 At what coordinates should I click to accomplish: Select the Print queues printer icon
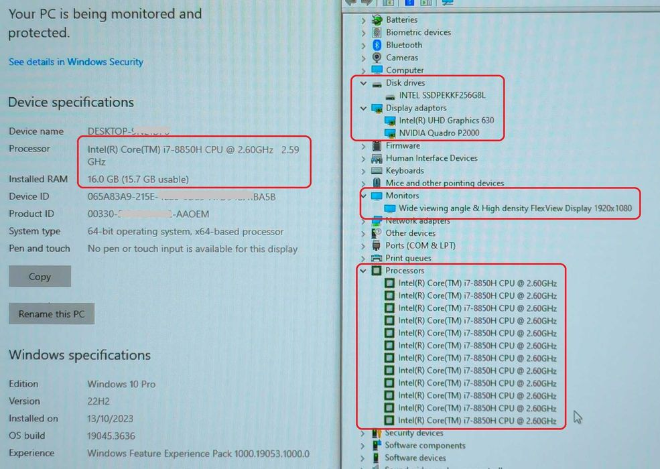[377, 258]
